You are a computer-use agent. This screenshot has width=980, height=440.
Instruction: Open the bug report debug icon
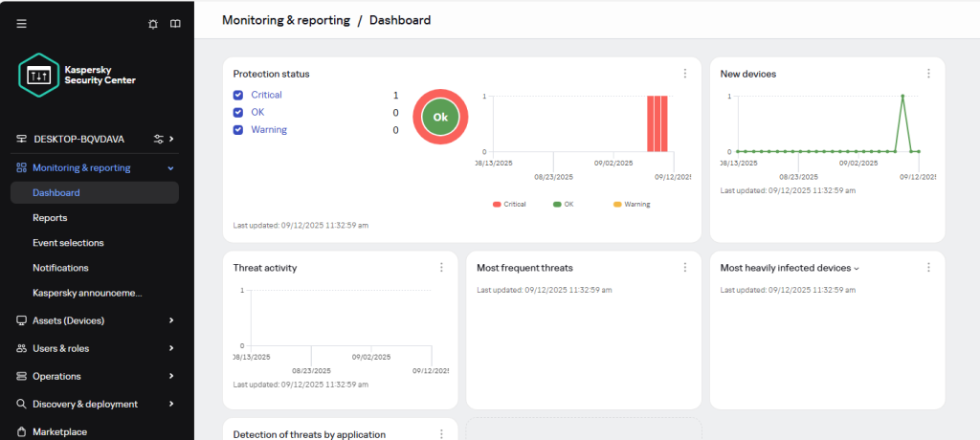(x=153, y=24)
